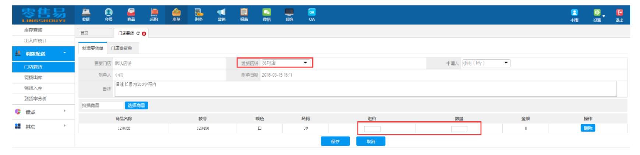Close the 门店要货 tab
This screenshot has height=155, width=640.
pyautogui.click(x=144, y=34)
